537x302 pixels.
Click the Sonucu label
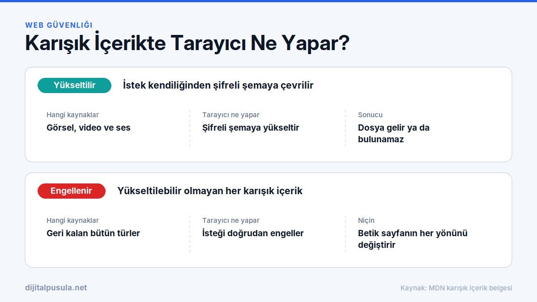coord(370,115)
